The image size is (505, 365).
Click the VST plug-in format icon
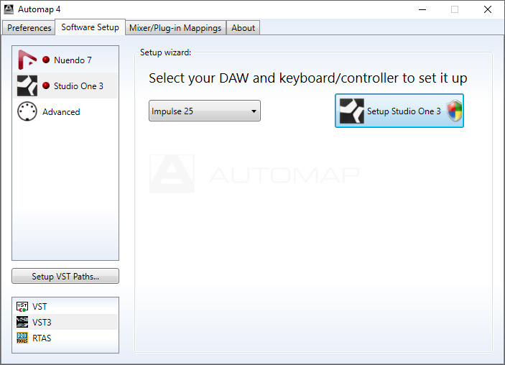[22, 307]
